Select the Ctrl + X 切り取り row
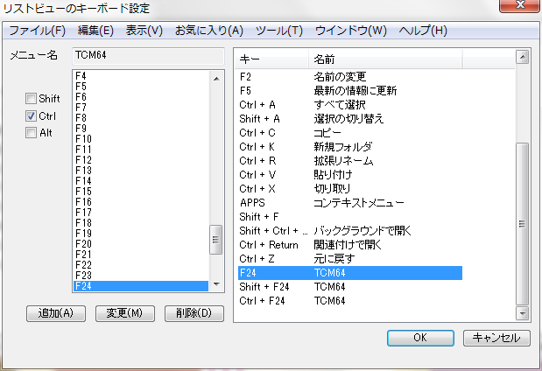 tap(350, 189)
